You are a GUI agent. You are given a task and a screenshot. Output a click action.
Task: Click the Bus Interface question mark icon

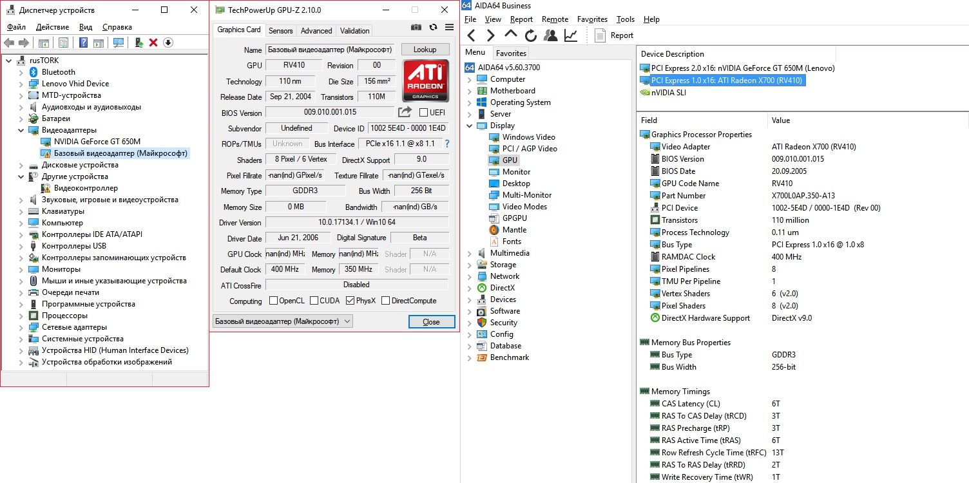coord(447,144)
